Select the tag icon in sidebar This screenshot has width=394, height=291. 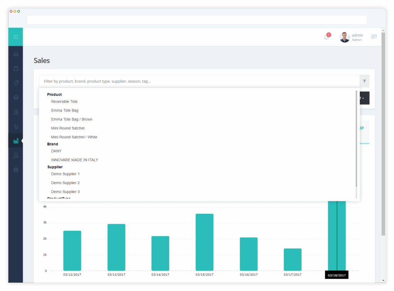coord(16,83)
